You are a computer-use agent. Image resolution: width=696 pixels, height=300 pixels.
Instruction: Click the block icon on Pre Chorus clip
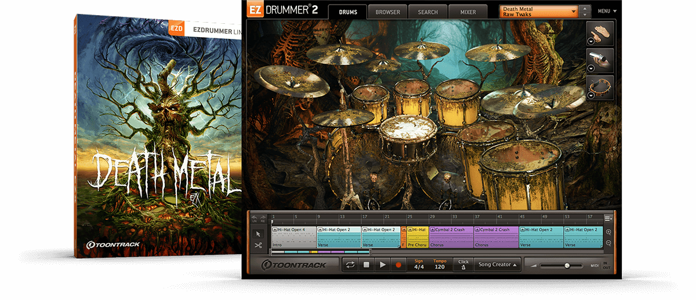pos(411,230)
